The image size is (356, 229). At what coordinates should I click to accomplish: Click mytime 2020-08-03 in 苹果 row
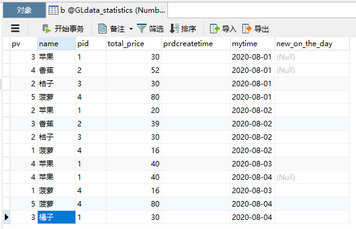(x=253, y=163)
